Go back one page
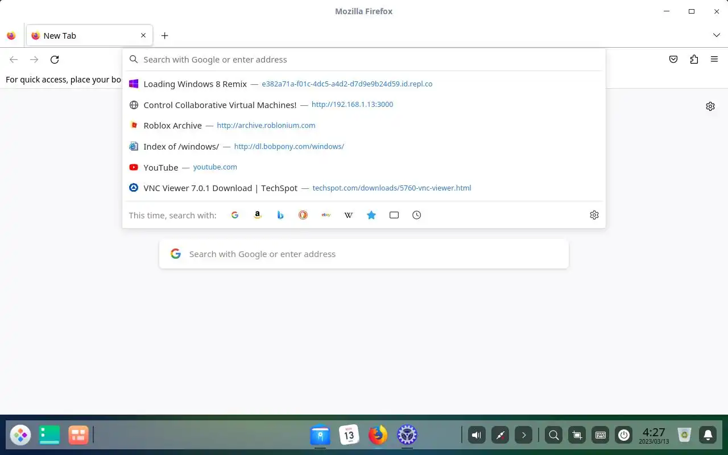The width and height of the screenshot is (728, 455). pyautogui.click(x=14, y=59)
